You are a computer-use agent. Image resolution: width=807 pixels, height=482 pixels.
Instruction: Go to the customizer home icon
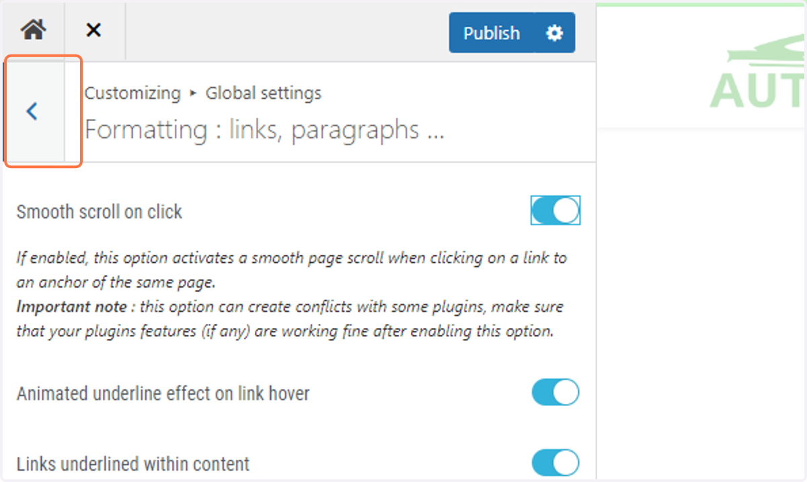click(33, 30)
